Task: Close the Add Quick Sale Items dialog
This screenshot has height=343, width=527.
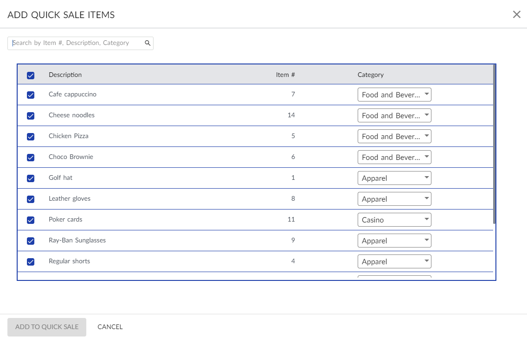Action: pyautogui.click(x=516, y=14)
